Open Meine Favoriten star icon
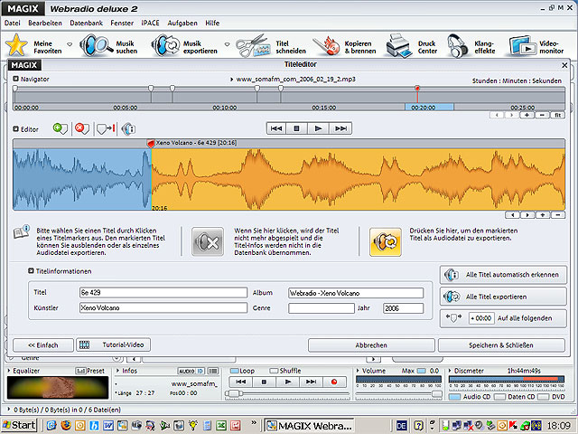The image size is (578, 434). (x=16, y=45)
